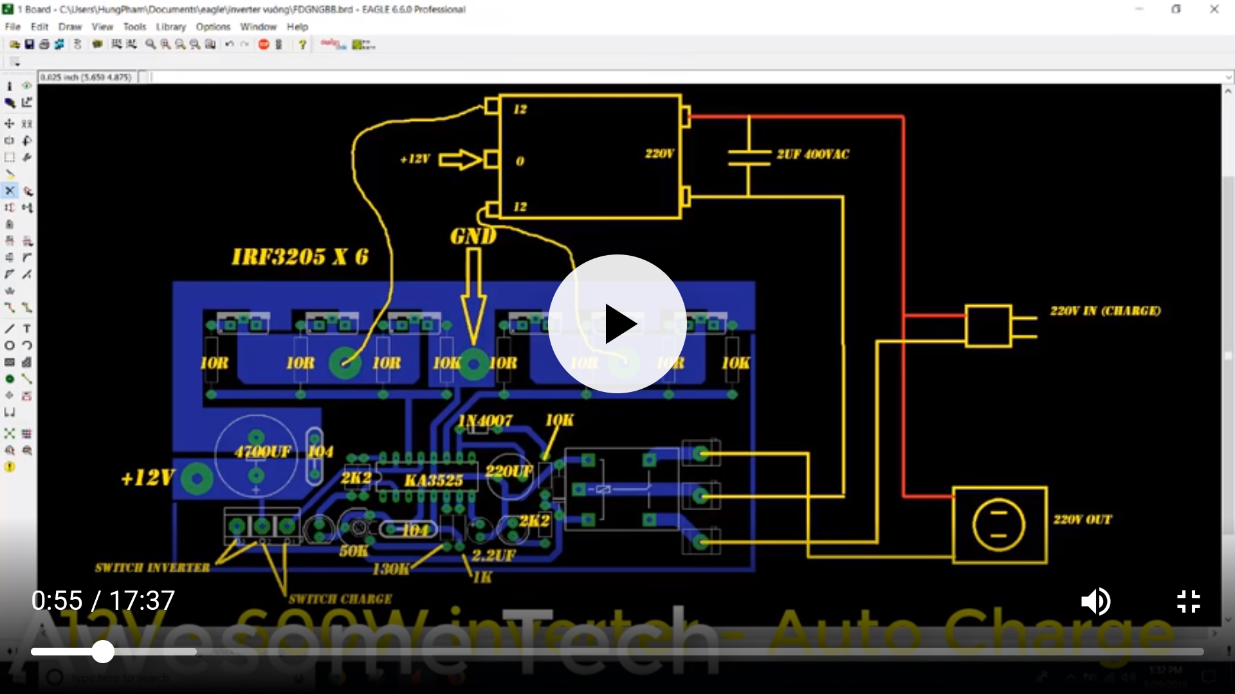
Task: Select the Text tool
Action: (x=27, y=328)
